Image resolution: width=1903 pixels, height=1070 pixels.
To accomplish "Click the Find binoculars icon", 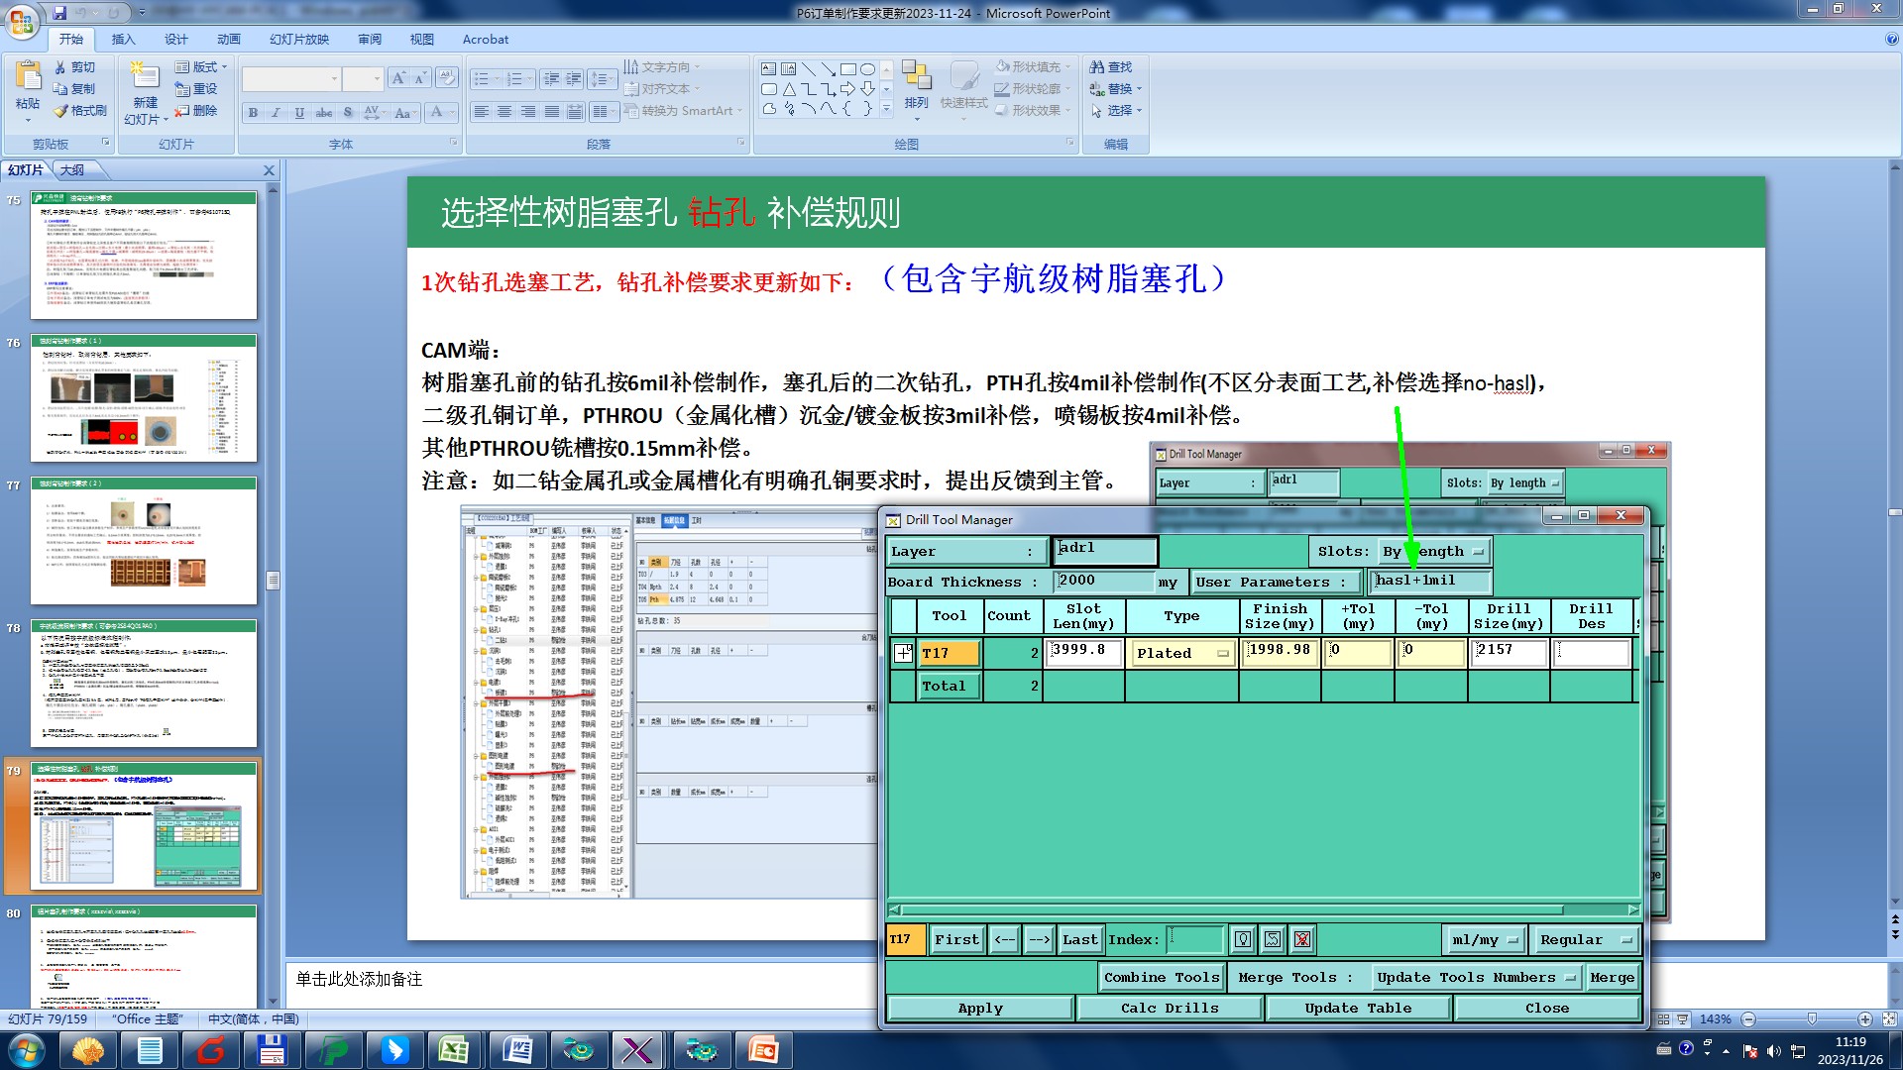I will pyautogui.click(x=1096, y=66).
